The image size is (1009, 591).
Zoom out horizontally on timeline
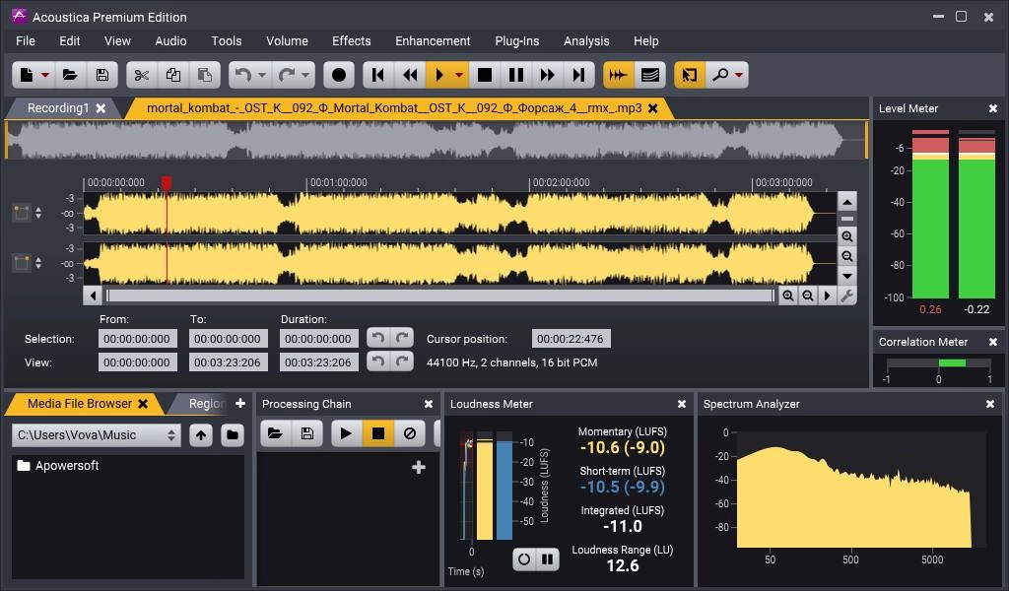pos(808,295)
